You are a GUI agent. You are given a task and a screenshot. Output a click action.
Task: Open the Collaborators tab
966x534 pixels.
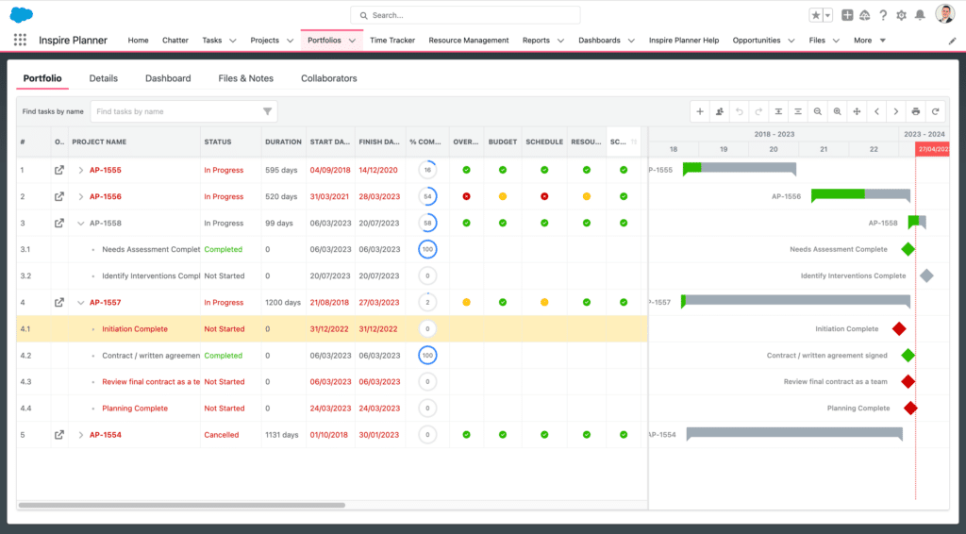328,78
